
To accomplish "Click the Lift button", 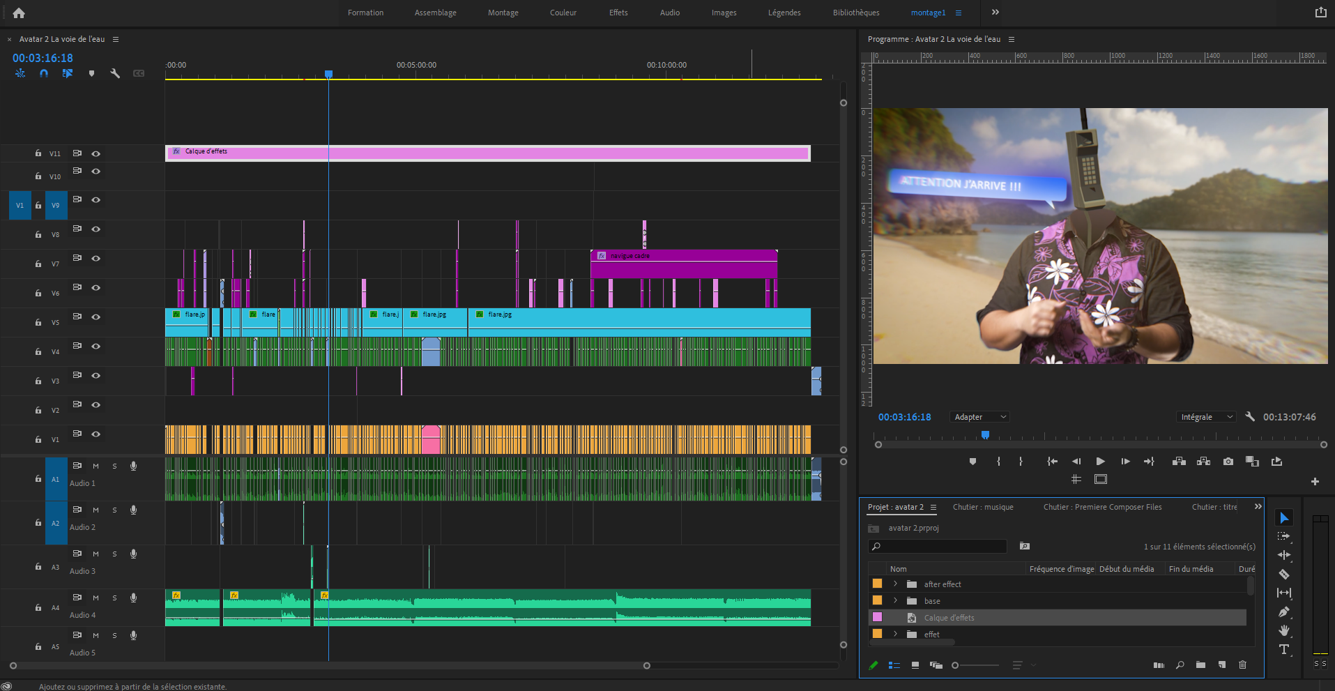I will (x=1179, y=461).
